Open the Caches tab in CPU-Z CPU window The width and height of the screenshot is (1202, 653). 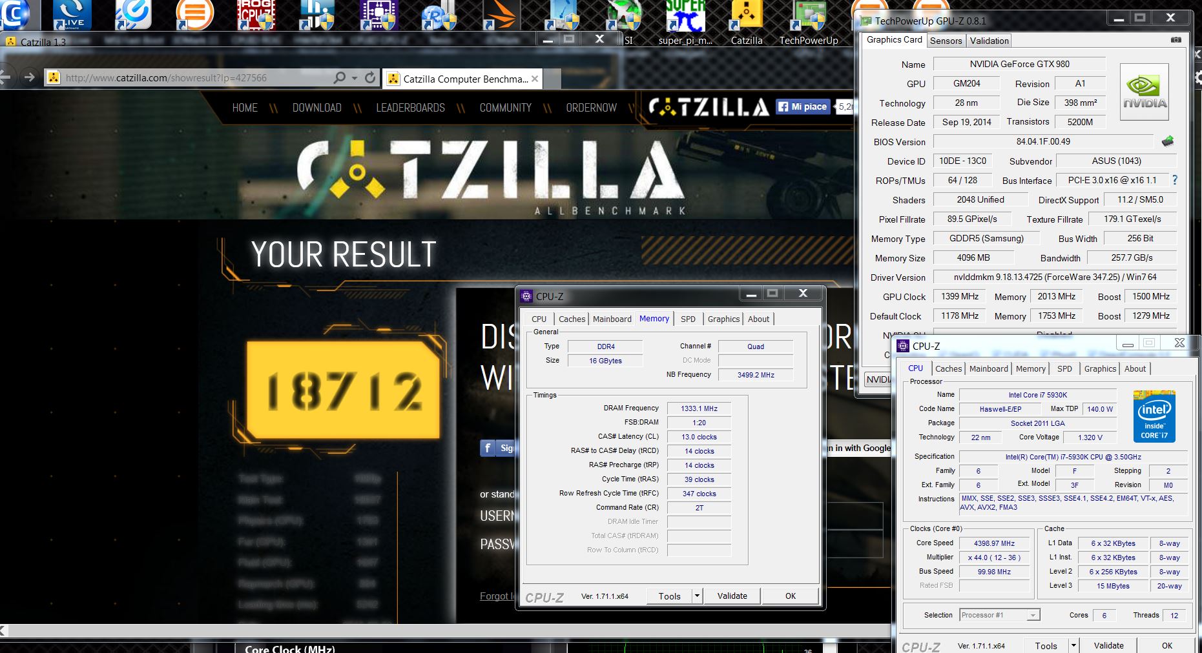point(948,368)
